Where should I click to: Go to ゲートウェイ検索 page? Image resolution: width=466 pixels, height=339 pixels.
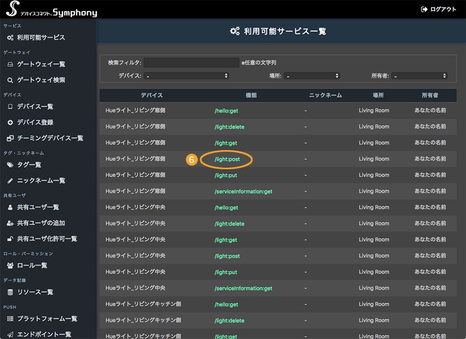coord(41,80)
